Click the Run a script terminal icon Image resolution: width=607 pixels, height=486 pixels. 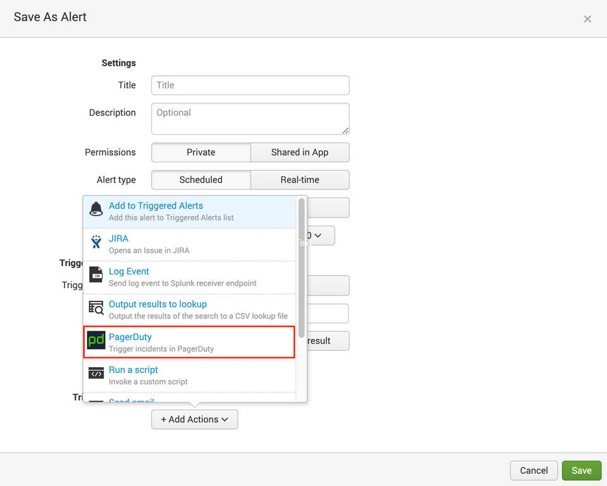[96, 375]
